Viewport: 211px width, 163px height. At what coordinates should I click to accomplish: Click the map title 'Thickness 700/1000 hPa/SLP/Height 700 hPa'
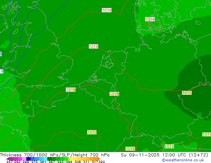55,155
